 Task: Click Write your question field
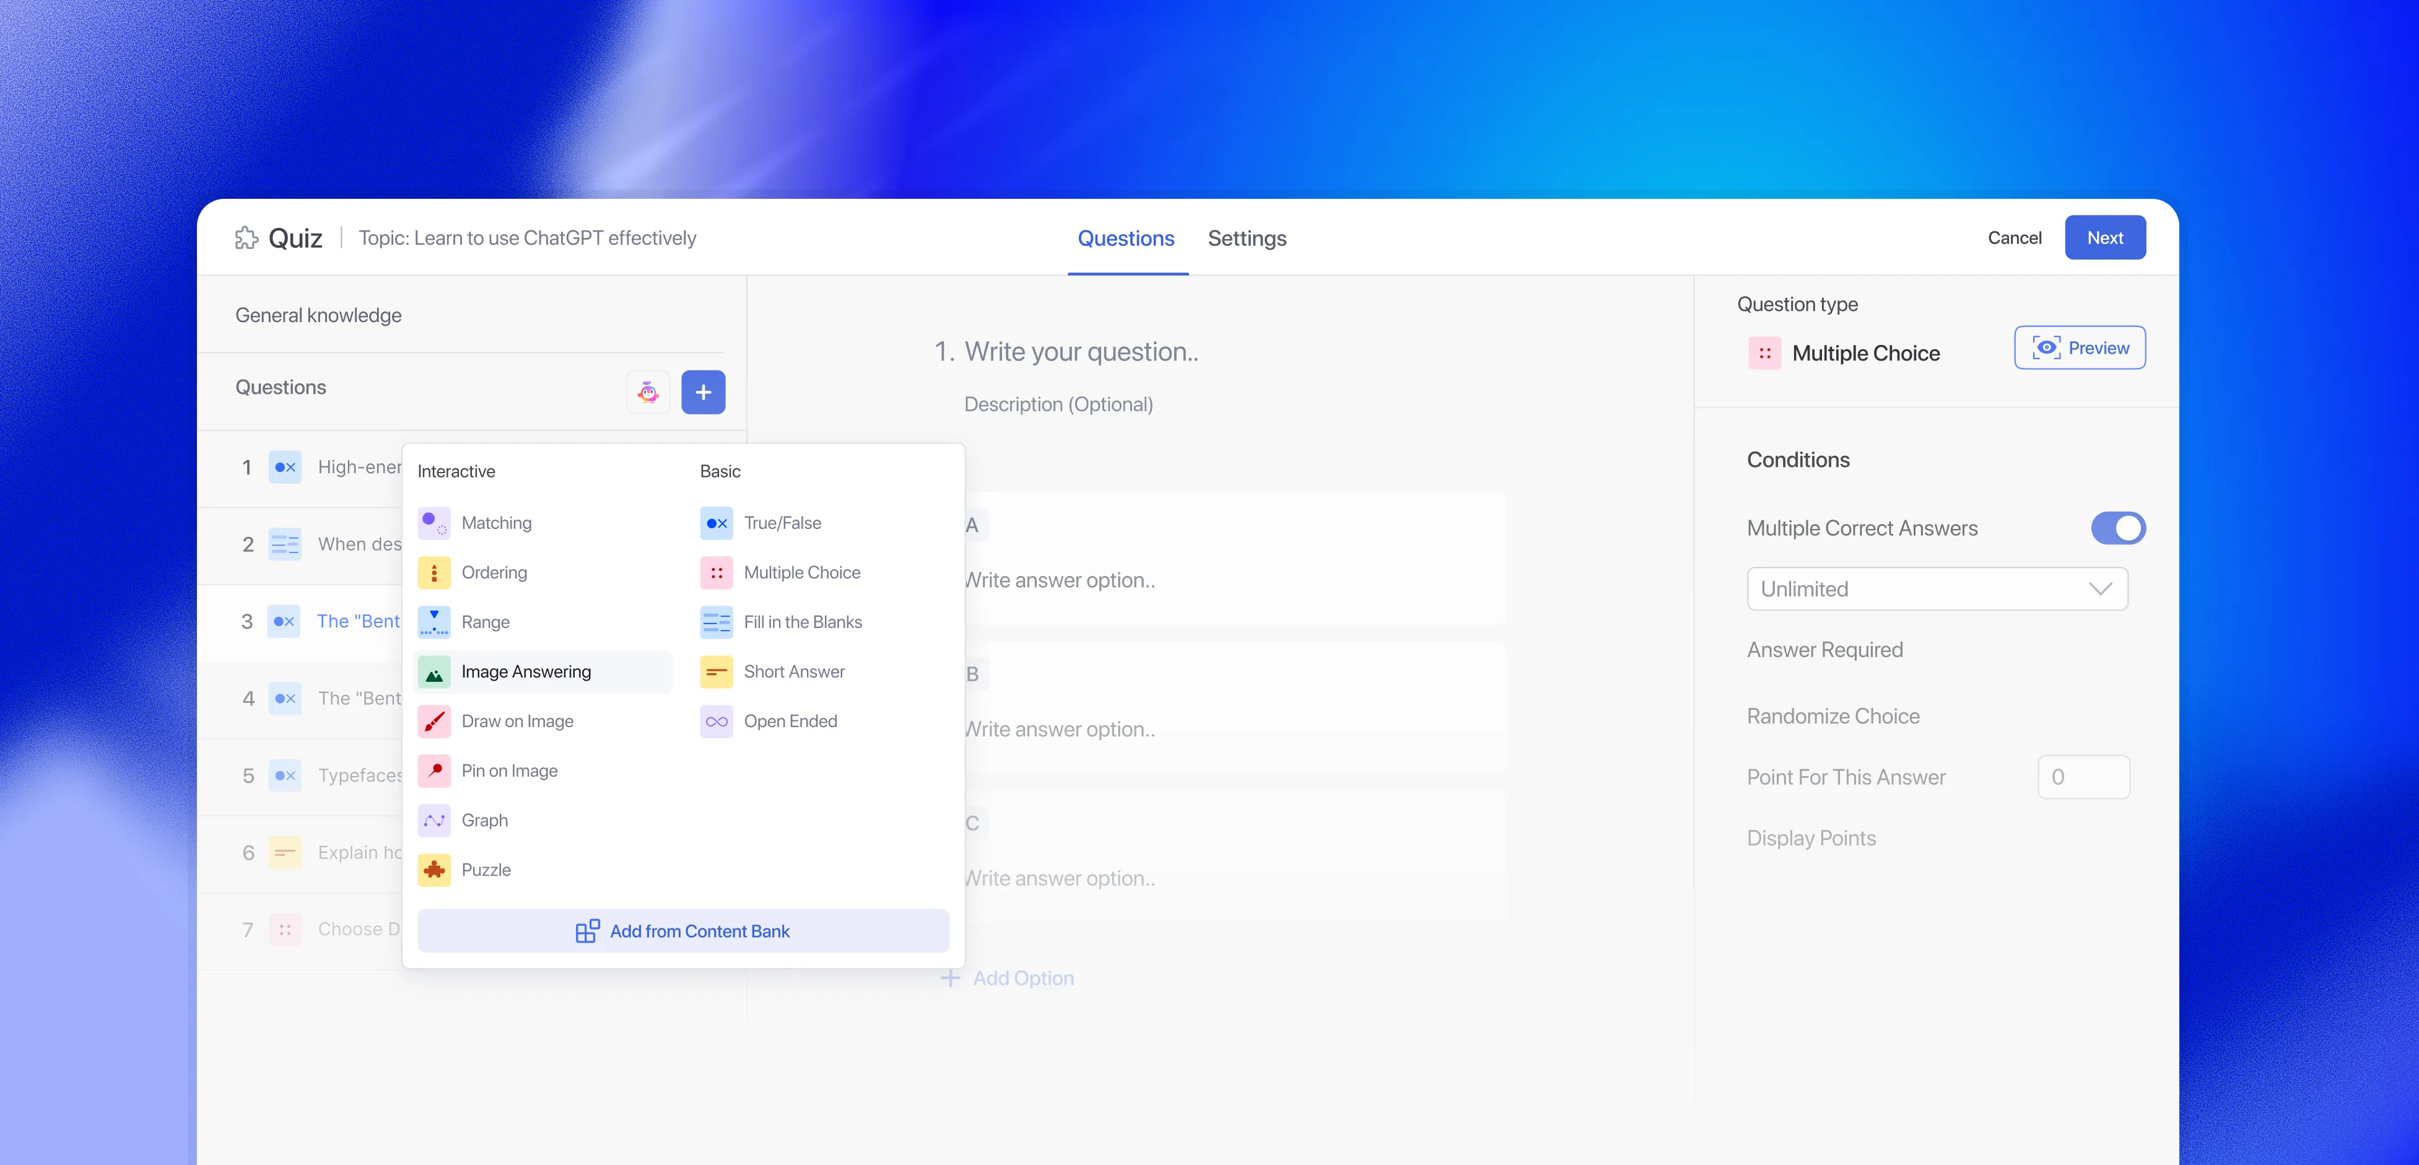[x=1081, y=351]
